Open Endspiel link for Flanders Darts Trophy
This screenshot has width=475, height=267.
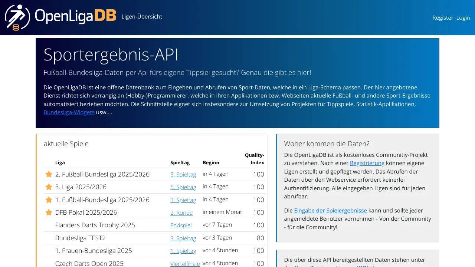click(x=181, y=225)
